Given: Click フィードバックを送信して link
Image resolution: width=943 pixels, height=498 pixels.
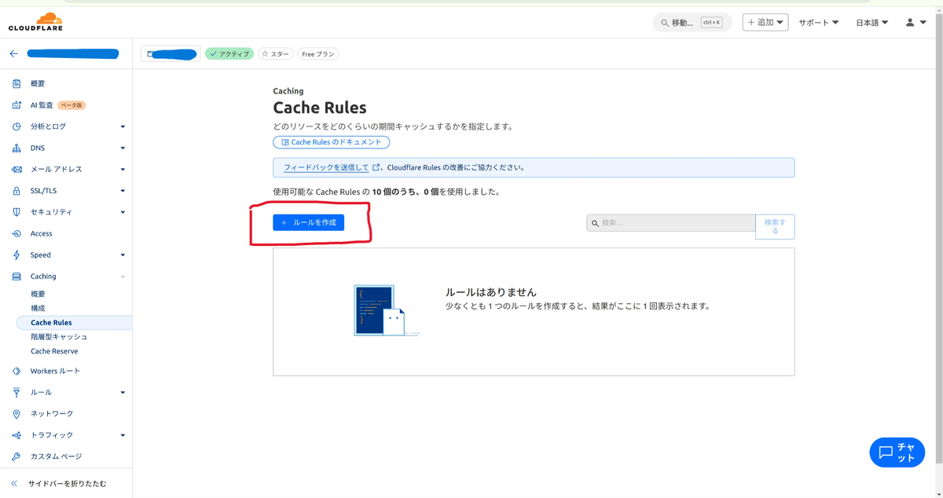Looking at the screenshot, I should [326, 167].
